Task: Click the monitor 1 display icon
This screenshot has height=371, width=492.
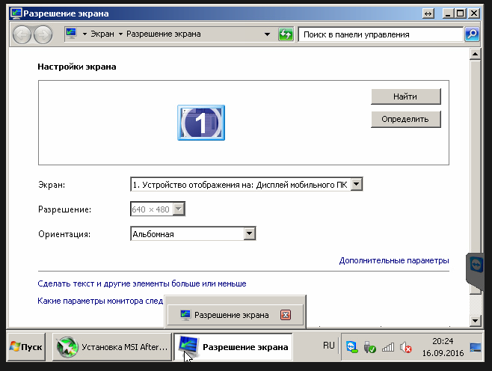Action: pyautogui.click(x=201, y=122)
